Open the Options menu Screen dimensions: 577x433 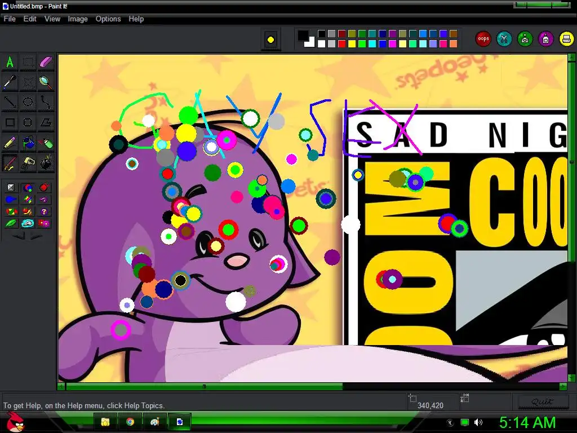pos(108,19)
